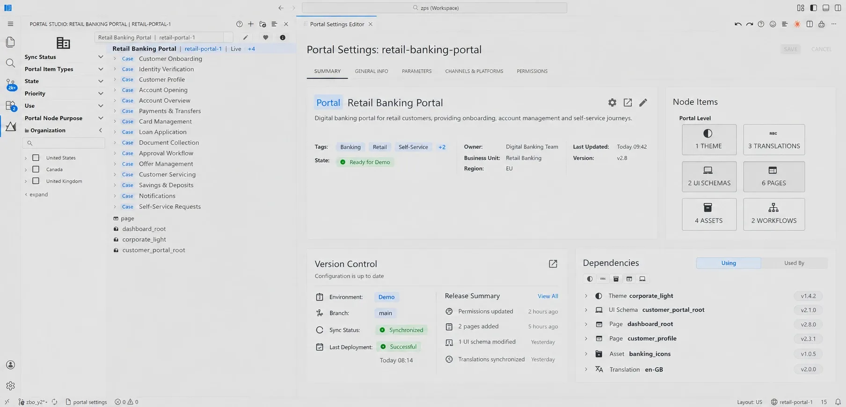Click the folder refresh icon in Portal Studio header

pos(263,24)
